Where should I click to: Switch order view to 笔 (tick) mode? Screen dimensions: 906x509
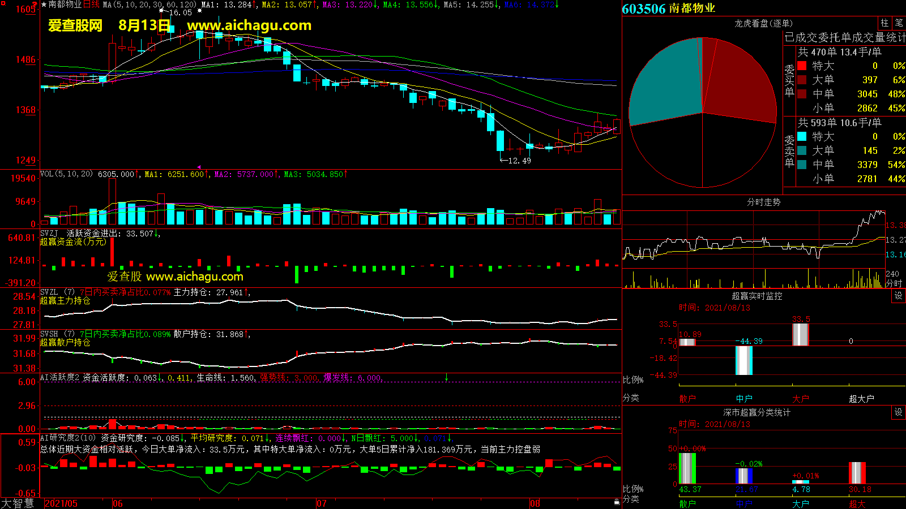click(x=899, y=23)
